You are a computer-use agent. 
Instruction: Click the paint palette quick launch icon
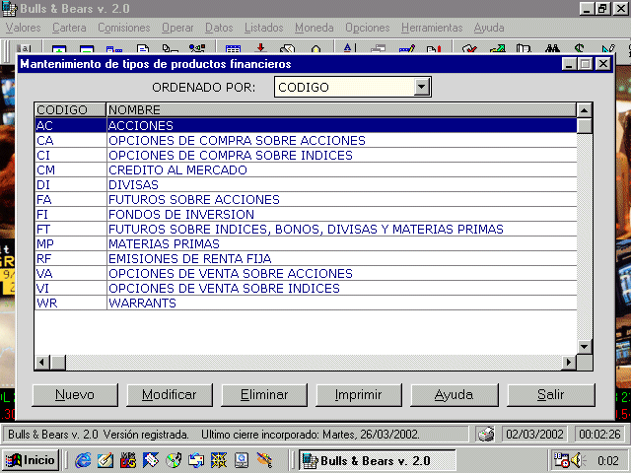click(x=264, y=460)
